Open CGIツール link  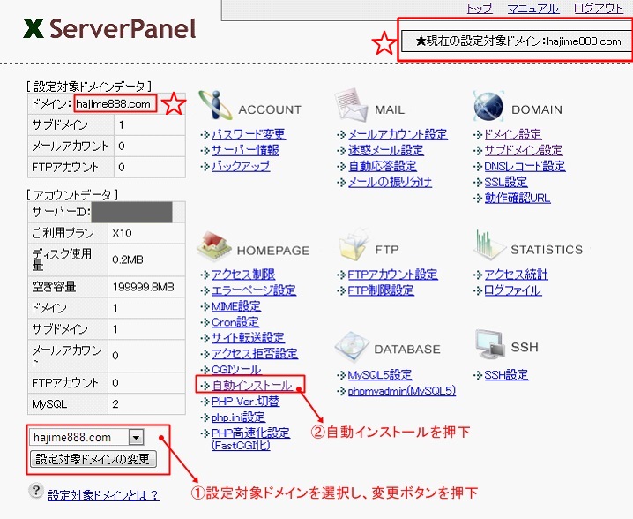tap(236, 370)
